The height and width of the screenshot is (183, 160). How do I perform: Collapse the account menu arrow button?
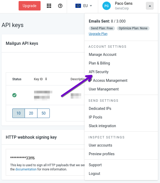tap(150, 6)
